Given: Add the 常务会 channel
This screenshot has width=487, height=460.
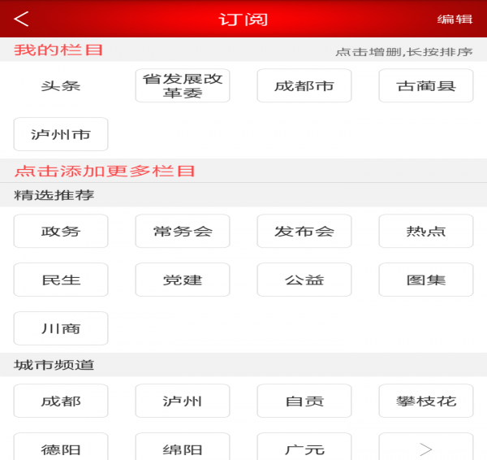Looking at the screenshot, I should click(x=183, y=231).
